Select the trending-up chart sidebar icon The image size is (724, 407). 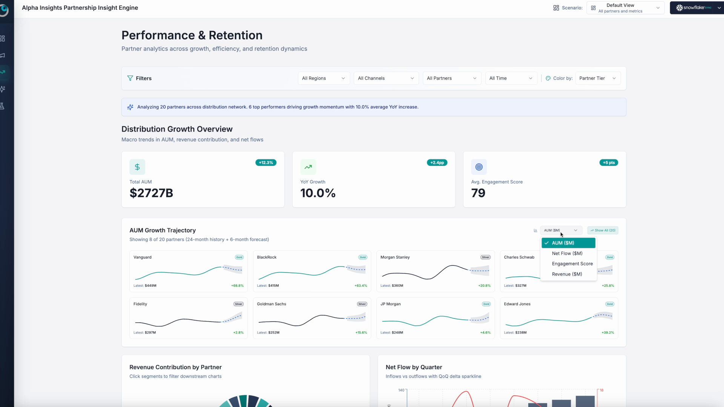[x=3, y=72]
